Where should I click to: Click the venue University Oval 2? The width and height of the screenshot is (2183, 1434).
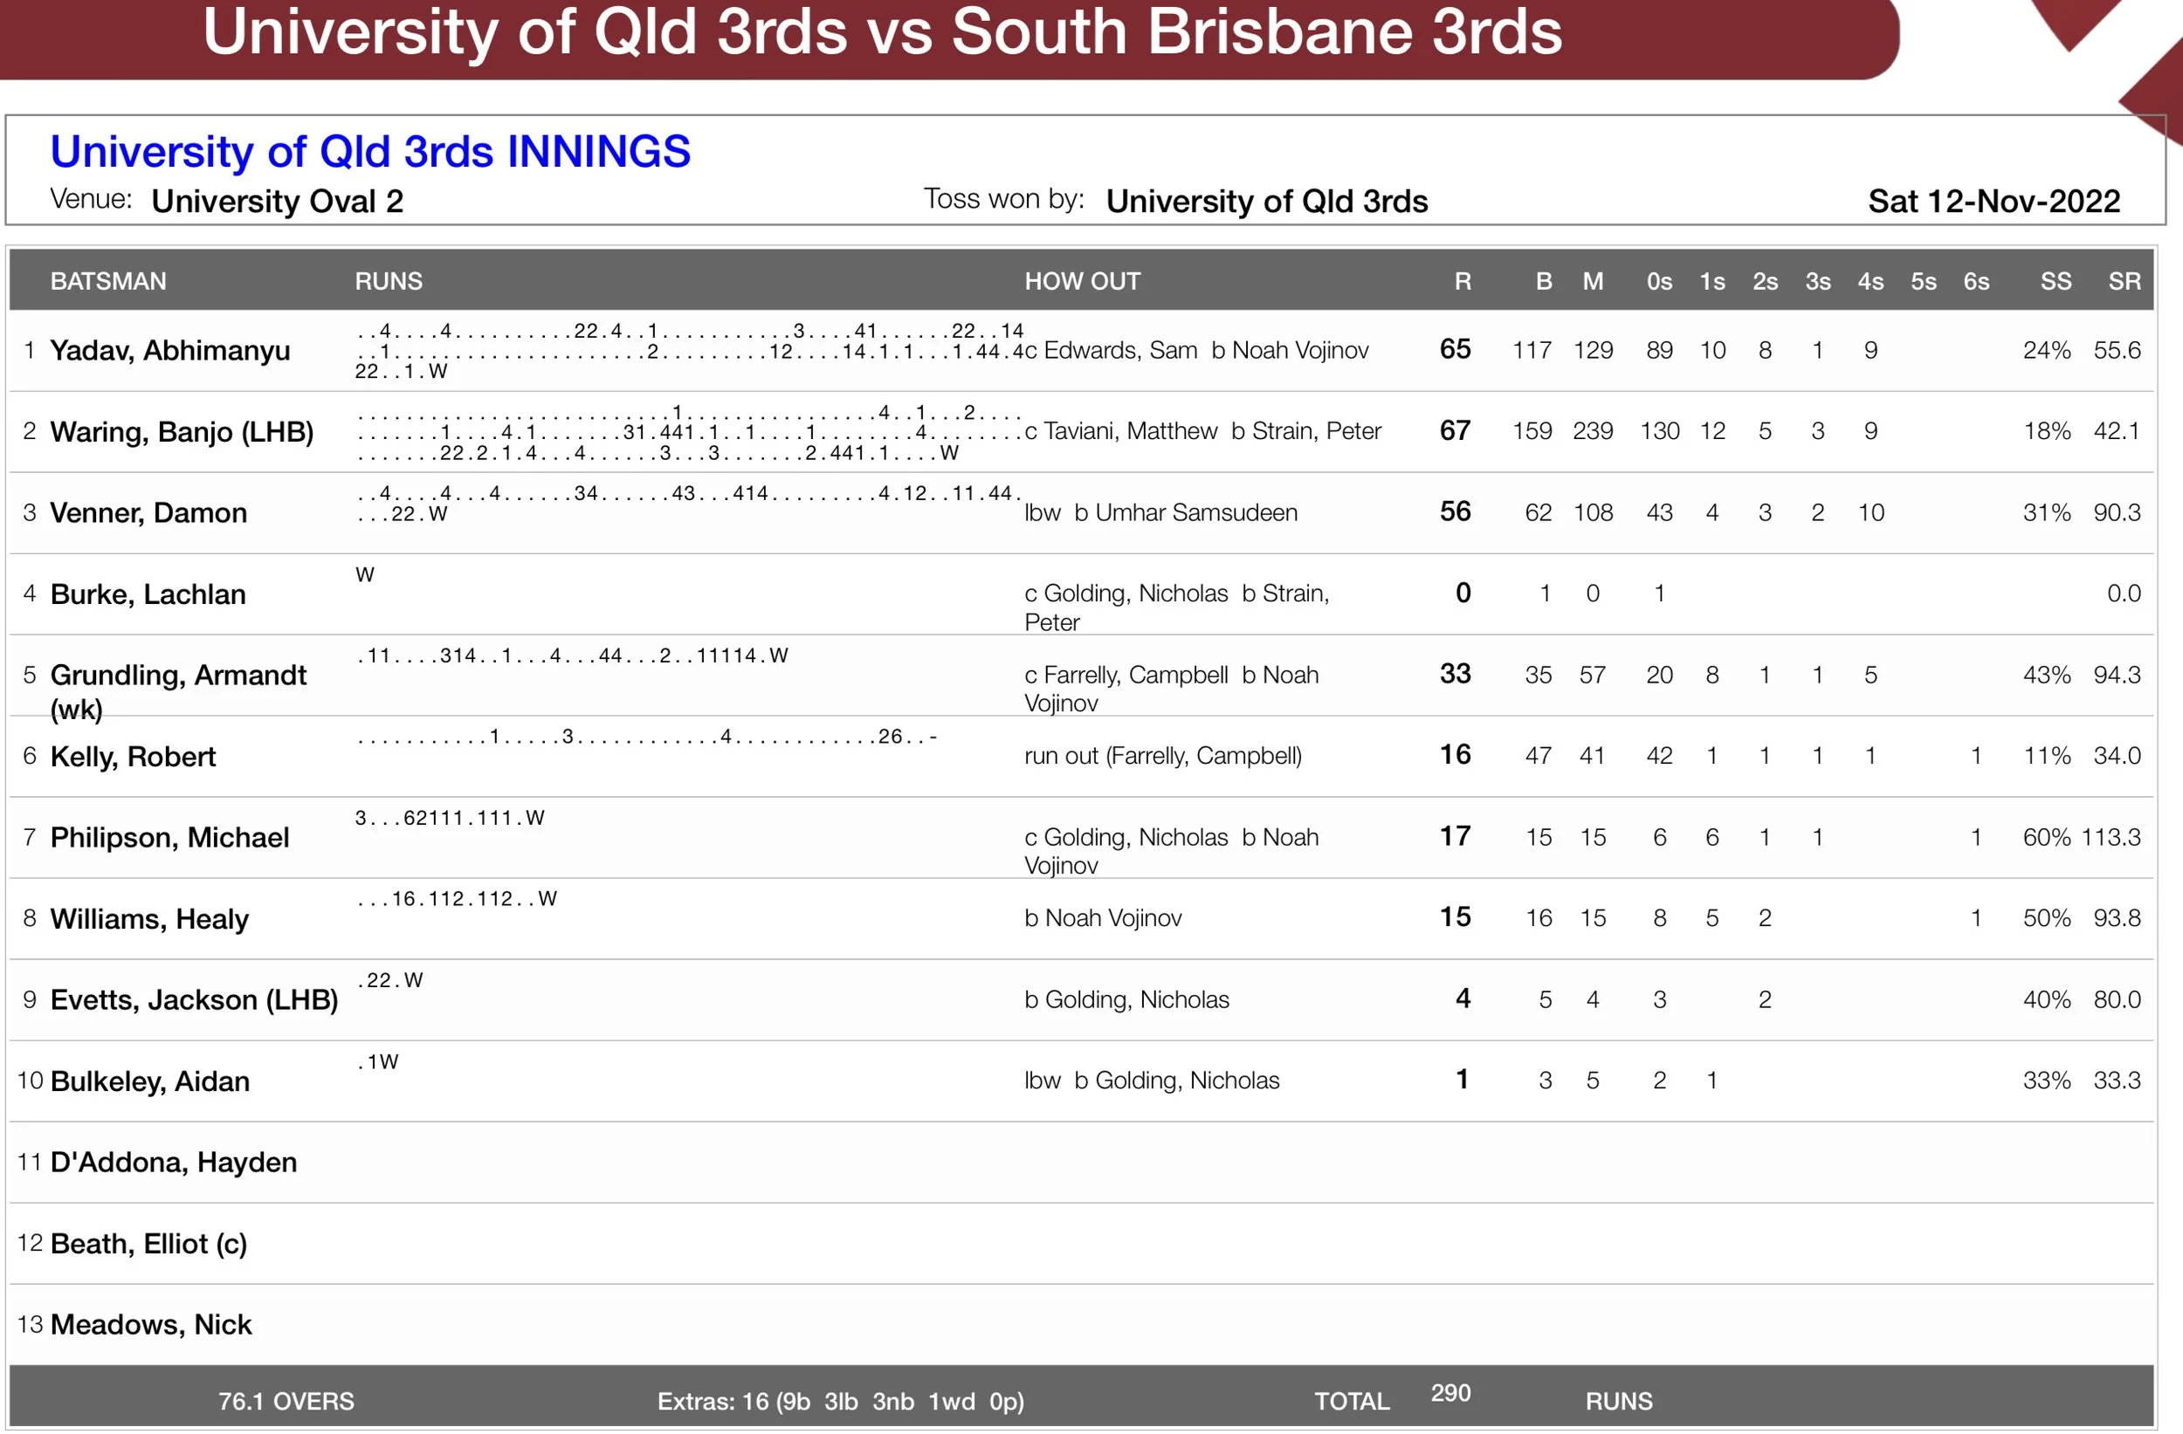tap(277, 201)
